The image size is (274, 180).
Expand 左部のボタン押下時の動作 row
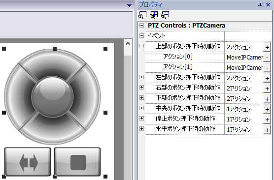[142, 77]
